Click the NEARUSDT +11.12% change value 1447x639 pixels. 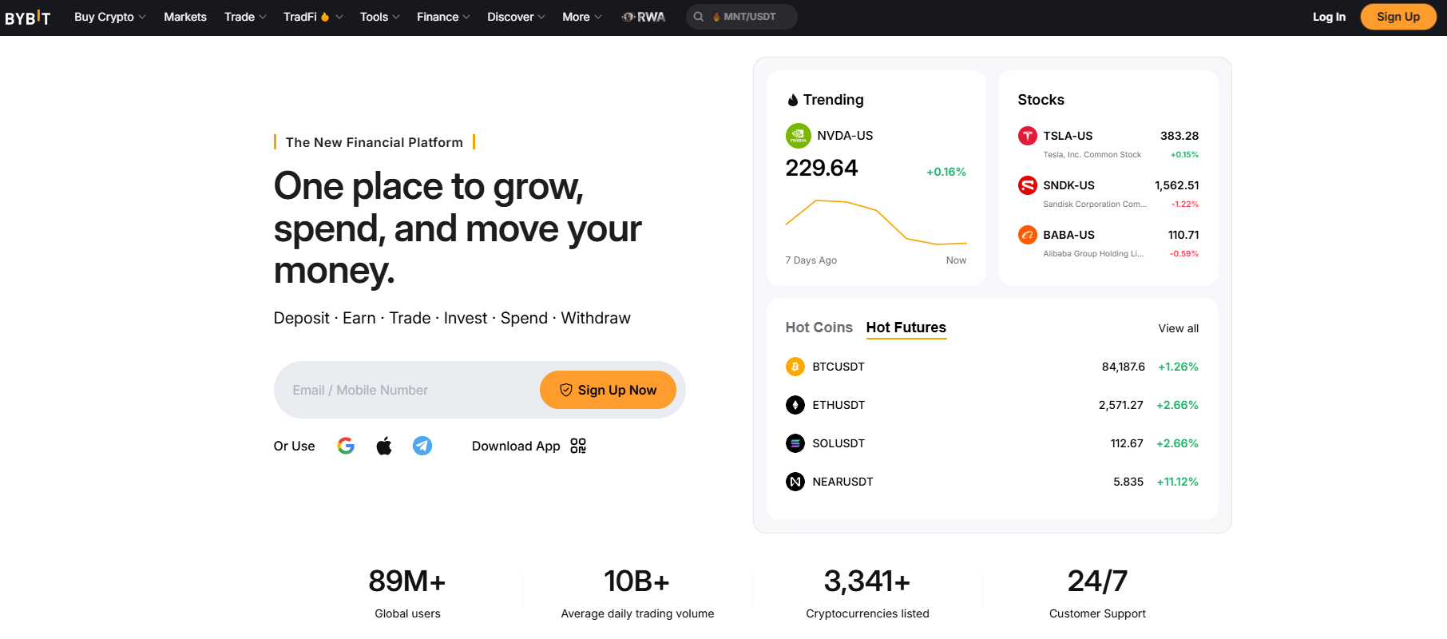coord(1177,482)
